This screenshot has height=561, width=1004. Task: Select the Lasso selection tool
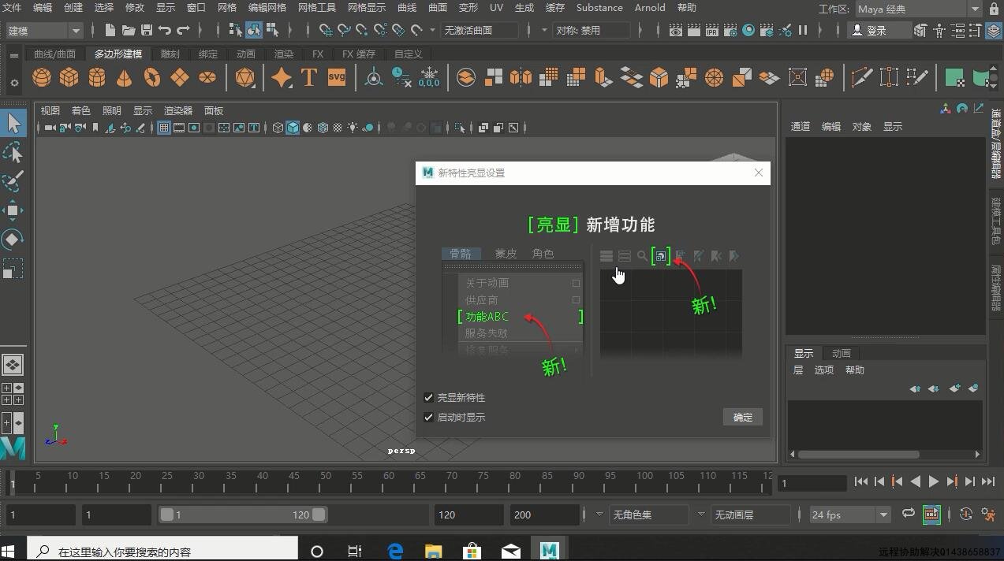pyautogui.click(x=13, y=152)
